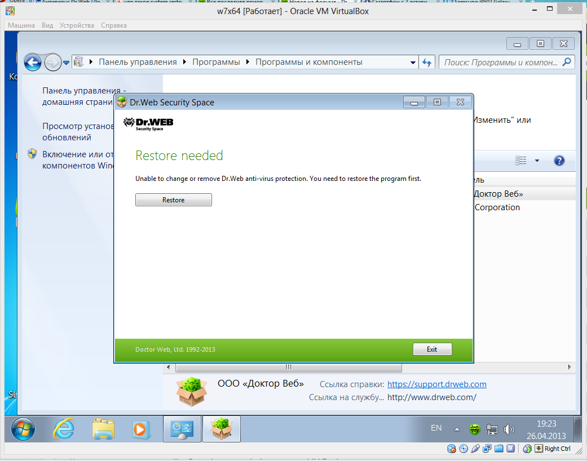Launch Internet Explorer from the taskbar

pyautogui.click(x=63, y=429)
